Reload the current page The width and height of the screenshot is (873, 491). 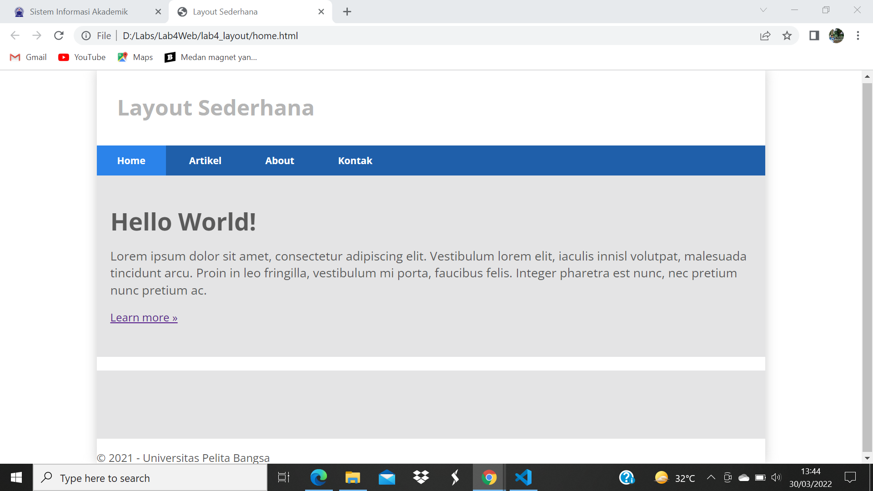pos(59,35)
